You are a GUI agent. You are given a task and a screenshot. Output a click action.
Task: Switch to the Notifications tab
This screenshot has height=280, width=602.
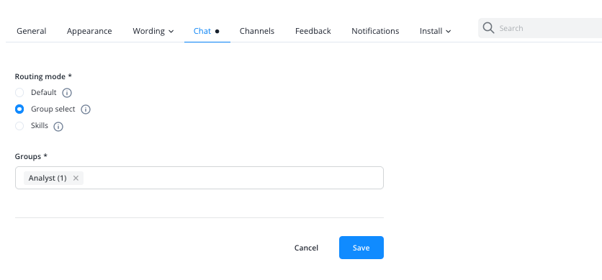375,31
